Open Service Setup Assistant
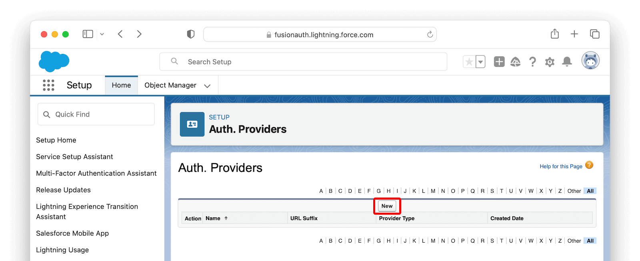Viewport: 640px width, 261px height. 74,157
